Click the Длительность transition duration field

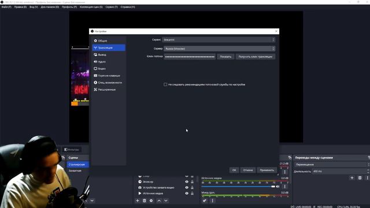pyautogui.click(x=341, y=171)
